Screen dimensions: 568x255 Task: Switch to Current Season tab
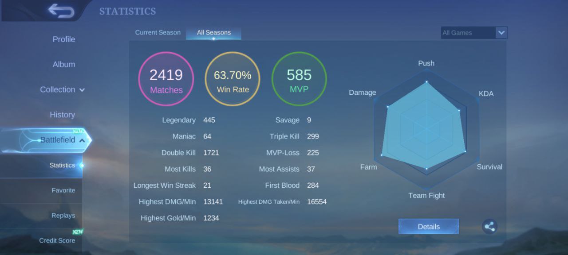(x=158, y=32)
